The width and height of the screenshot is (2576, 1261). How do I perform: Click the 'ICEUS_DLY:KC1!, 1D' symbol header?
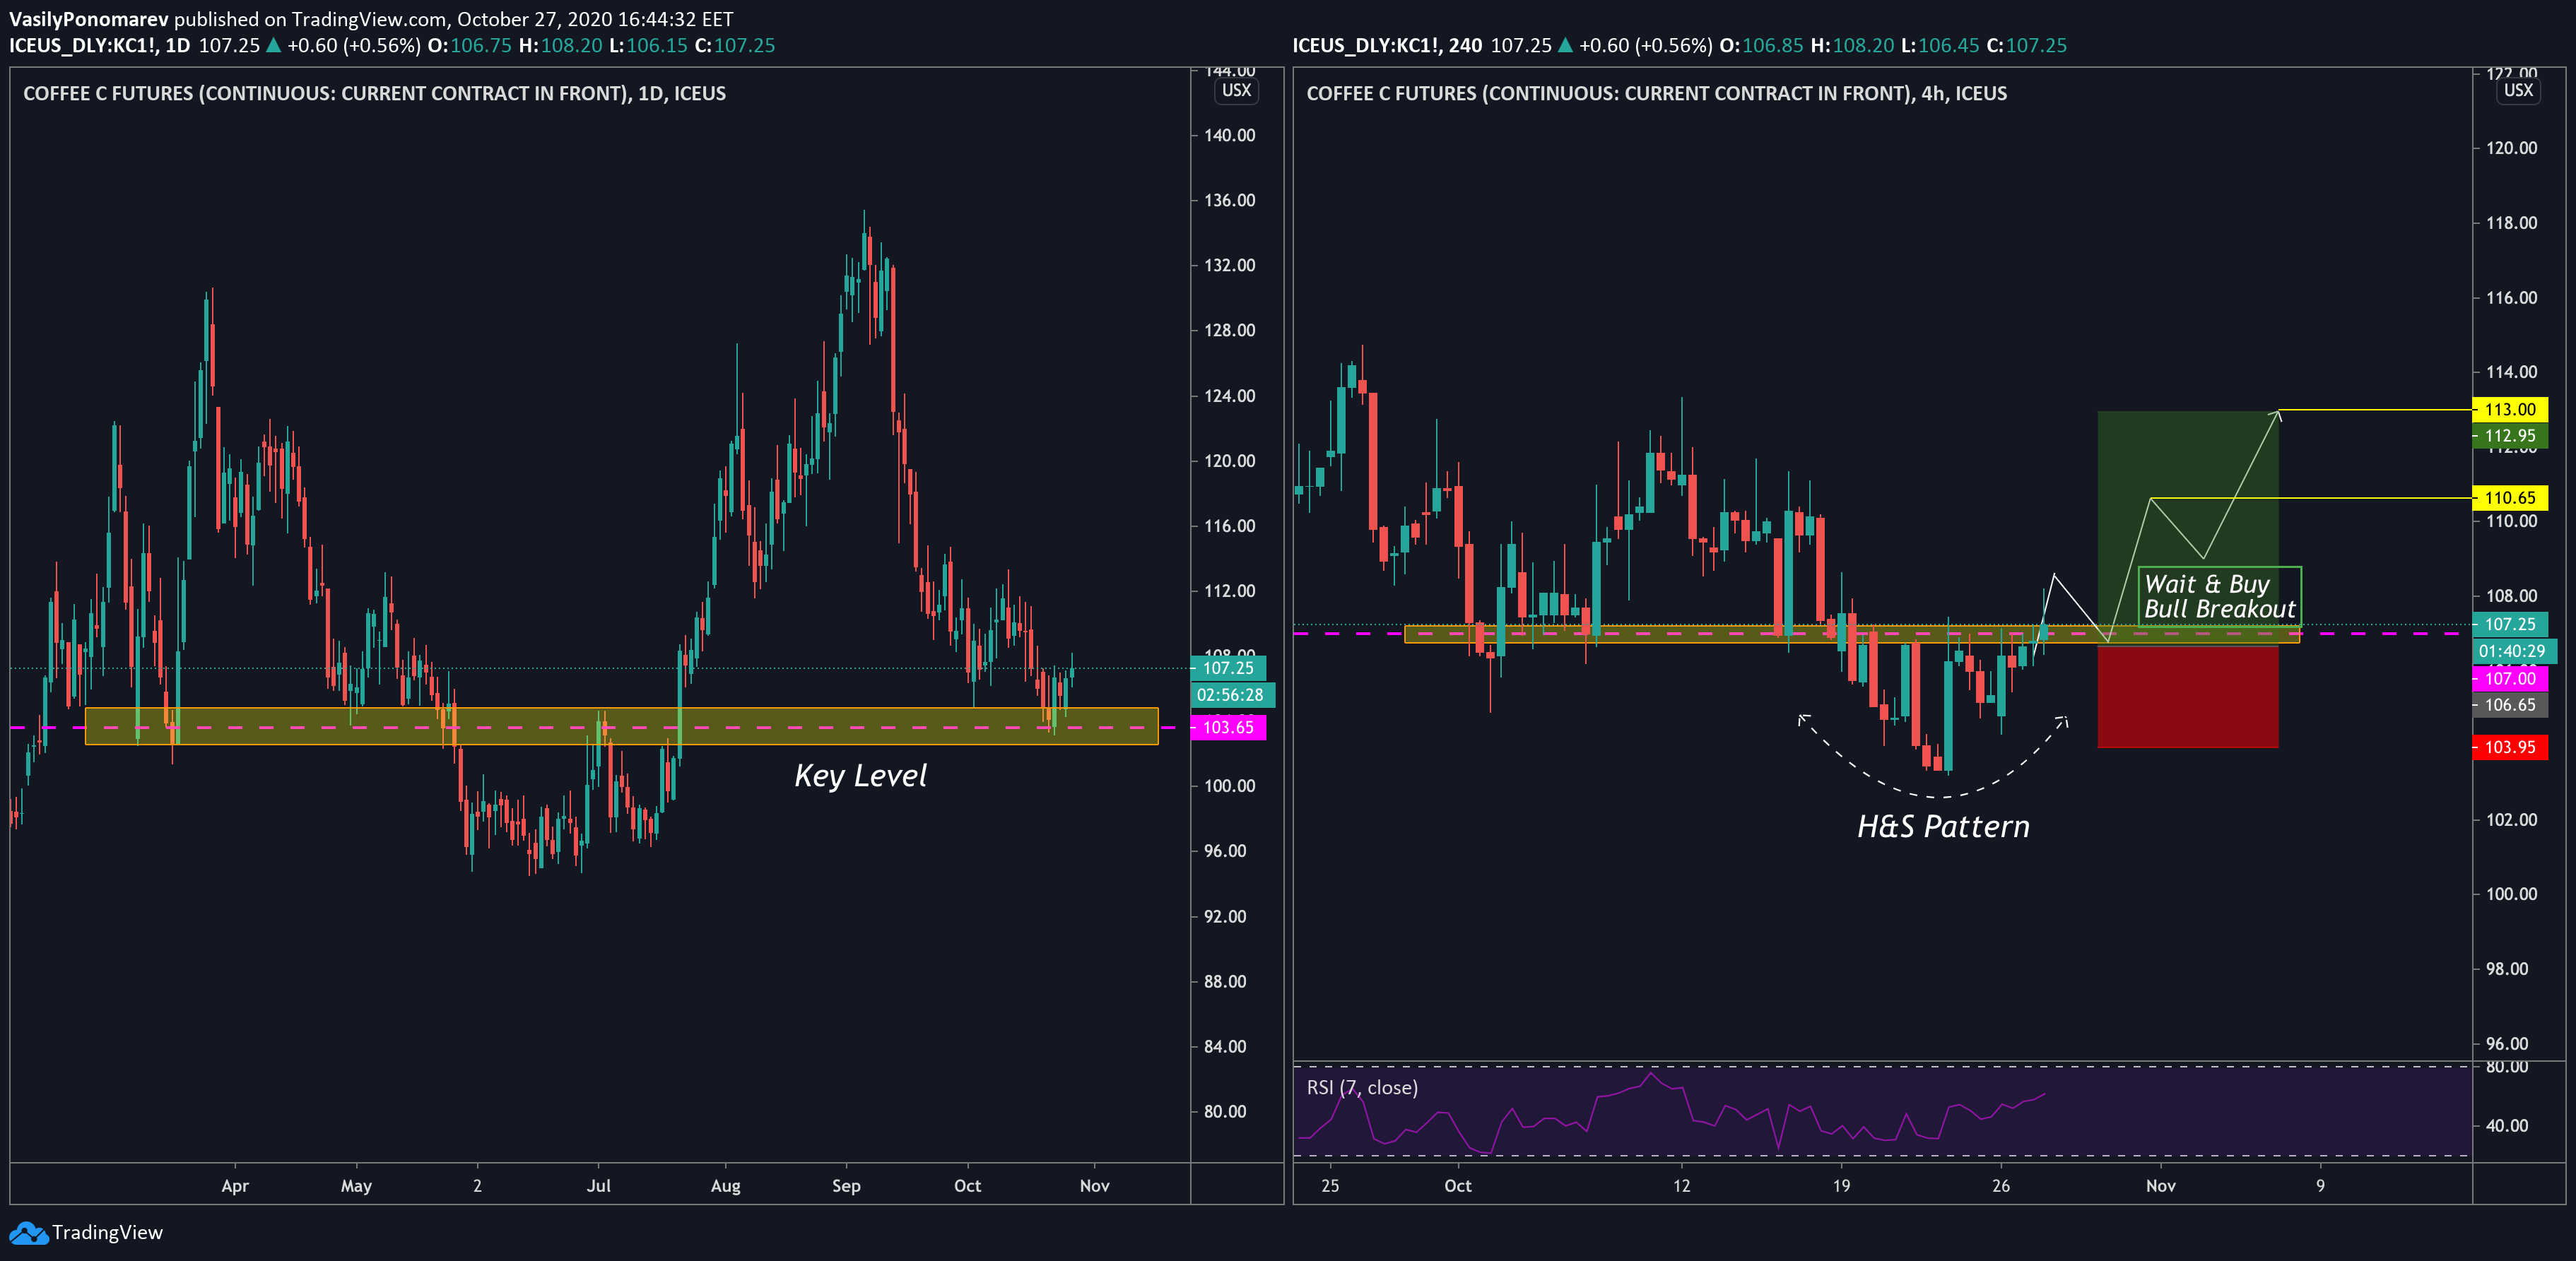pyautogui.click(x=100, y=46)
